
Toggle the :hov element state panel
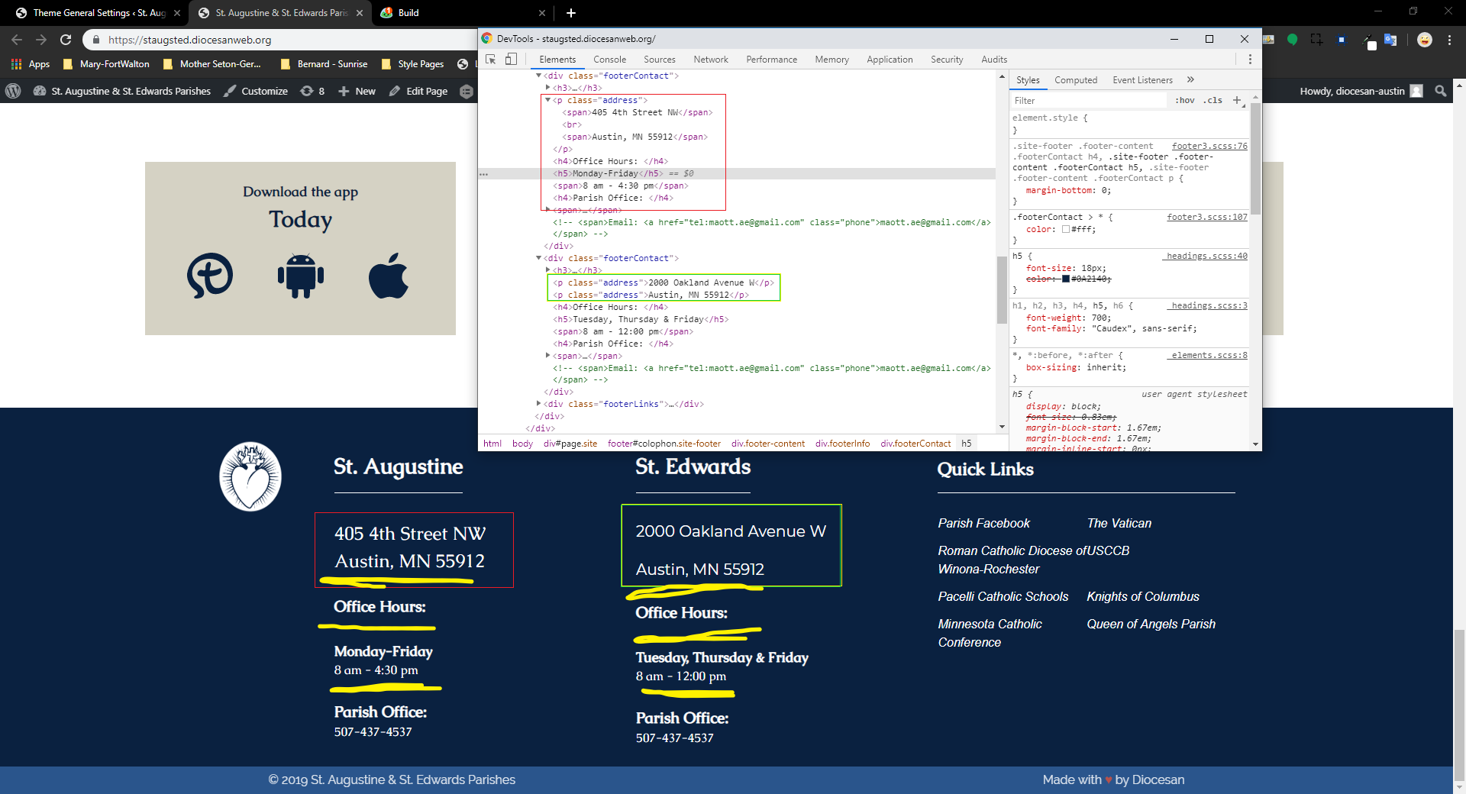click(1184, 101)
